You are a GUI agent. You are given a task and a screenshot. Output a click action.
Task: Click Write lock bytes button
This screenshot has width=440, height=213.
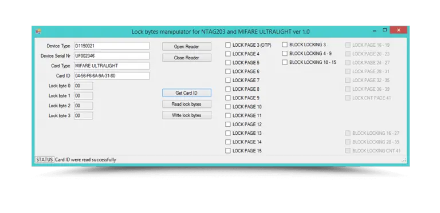187,115
